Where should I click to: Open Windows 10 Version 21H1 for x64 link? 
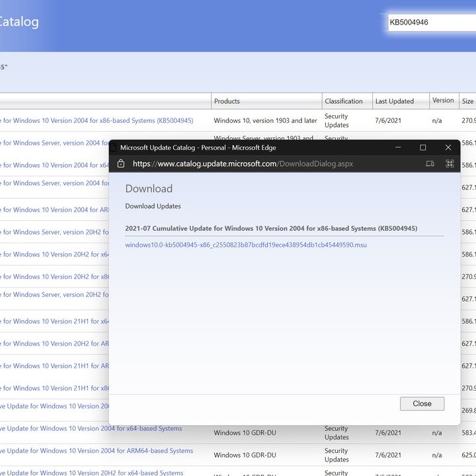coord(55,321)
